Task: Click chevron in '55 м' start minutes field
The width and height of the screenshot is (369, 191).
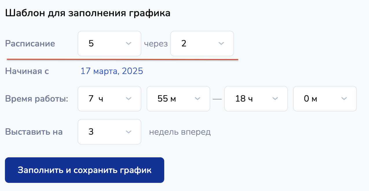Action: pyautogui.click(x=198, y=99)
